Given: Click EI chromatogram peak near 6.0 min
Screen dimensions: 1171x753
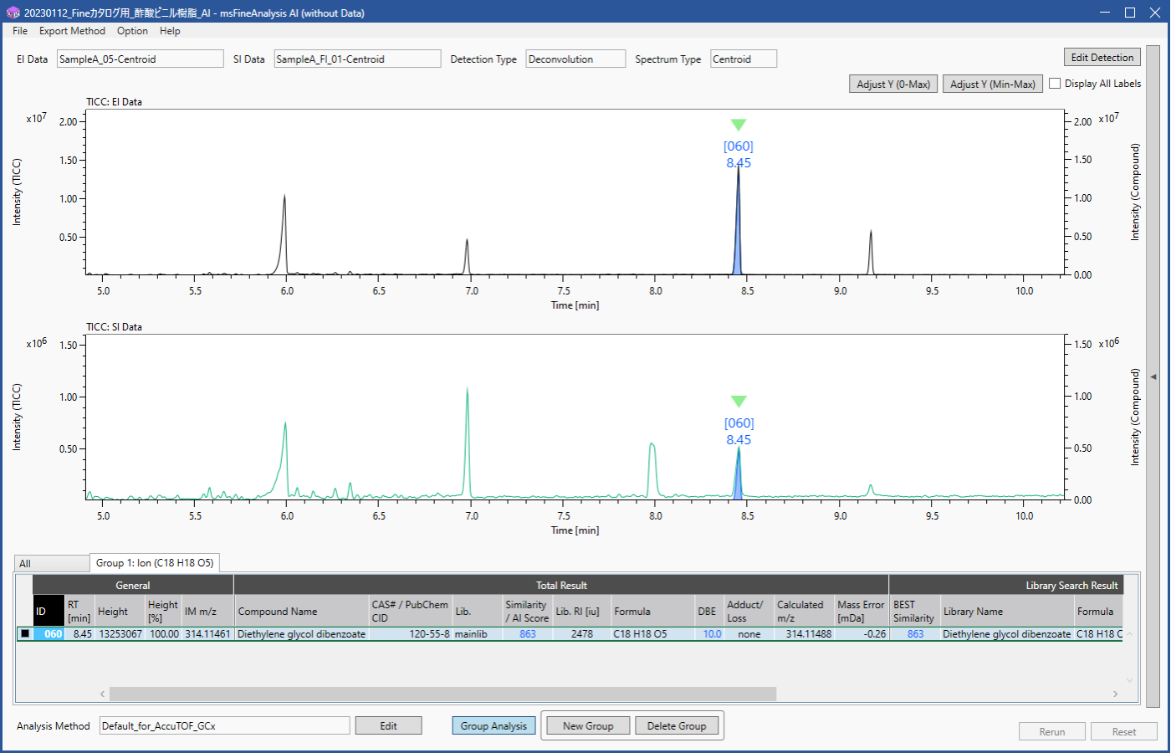Looking at the screenshot, I should click(x=284, y=234).
